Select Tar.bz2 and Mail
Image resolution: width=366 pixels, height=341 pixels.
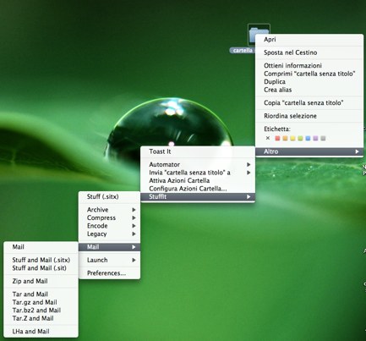[41, 310]
